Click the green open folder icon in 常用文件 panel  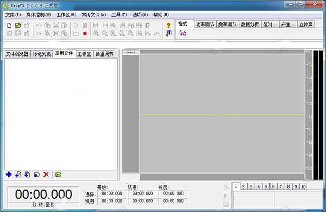59,174
